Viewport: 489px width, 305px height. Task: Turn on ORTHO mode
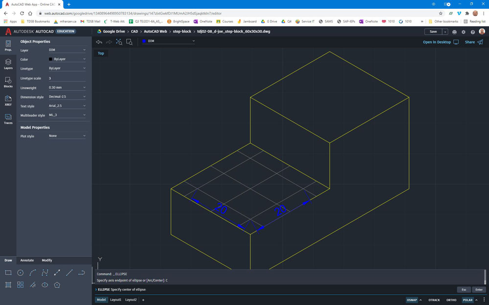click(x=451, y=300)
